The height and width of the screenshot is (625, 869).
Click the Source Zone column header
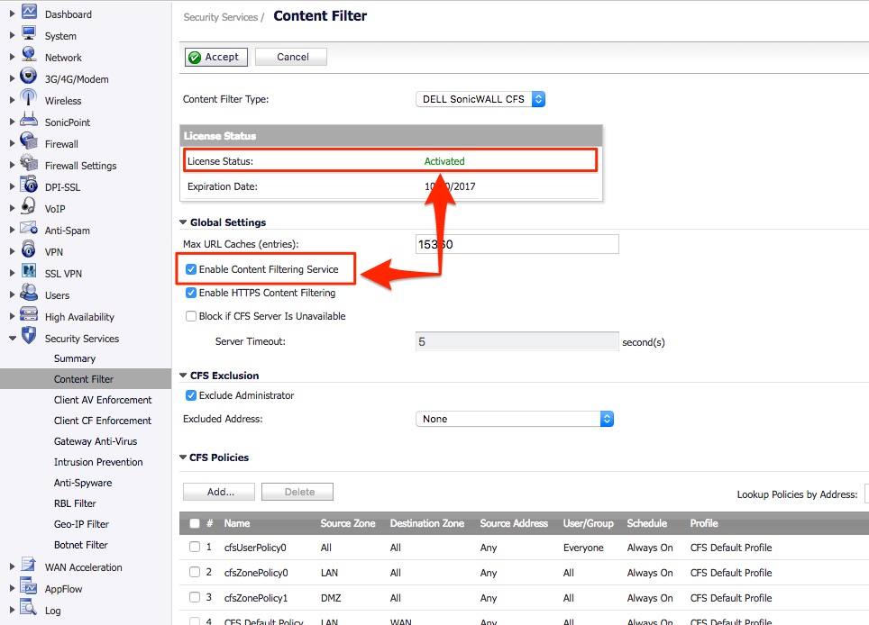(x=347, y=523)
